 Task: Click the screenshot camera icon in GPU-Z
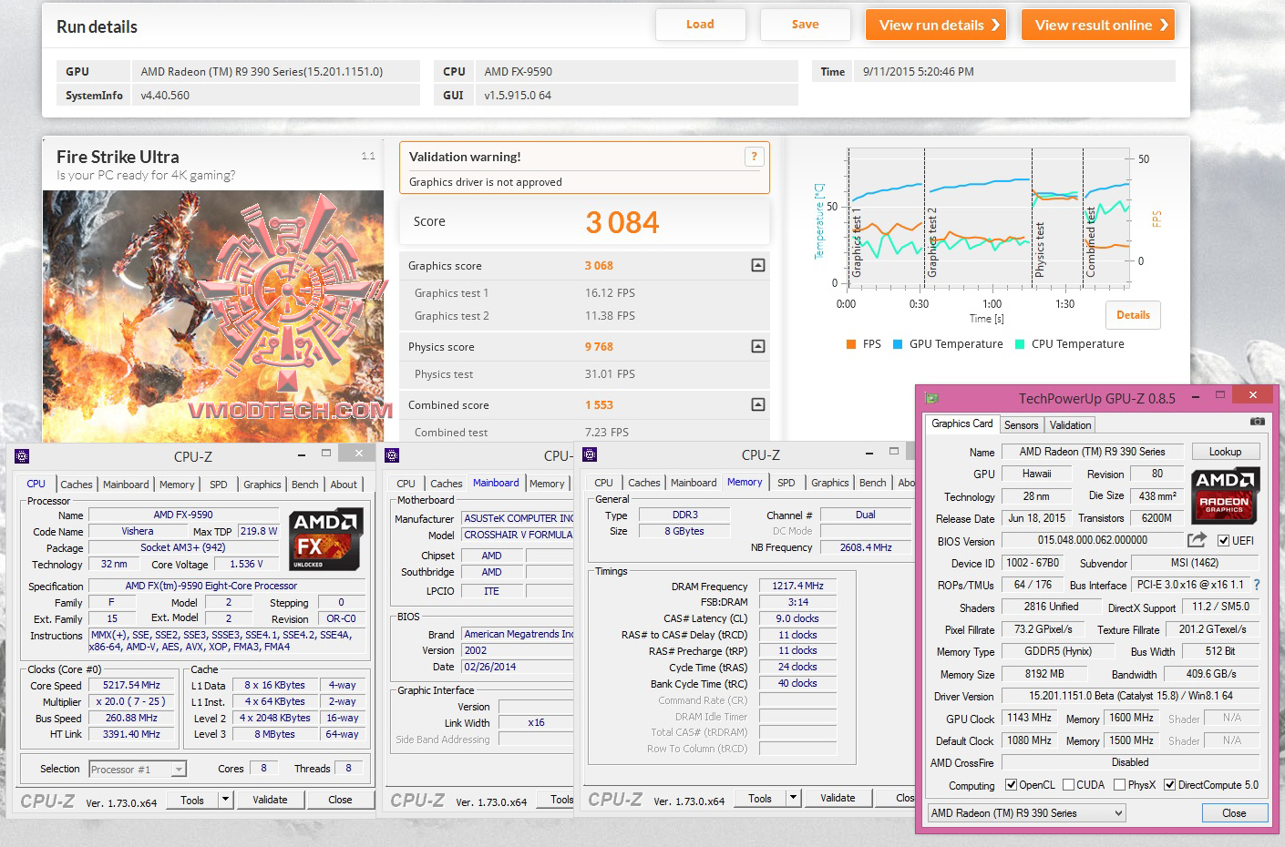1257,422
